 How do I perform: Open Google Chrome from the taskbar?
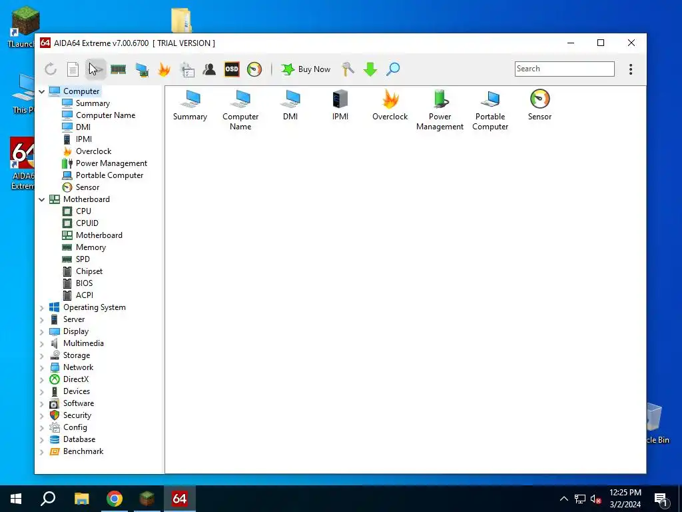(115, 499)
